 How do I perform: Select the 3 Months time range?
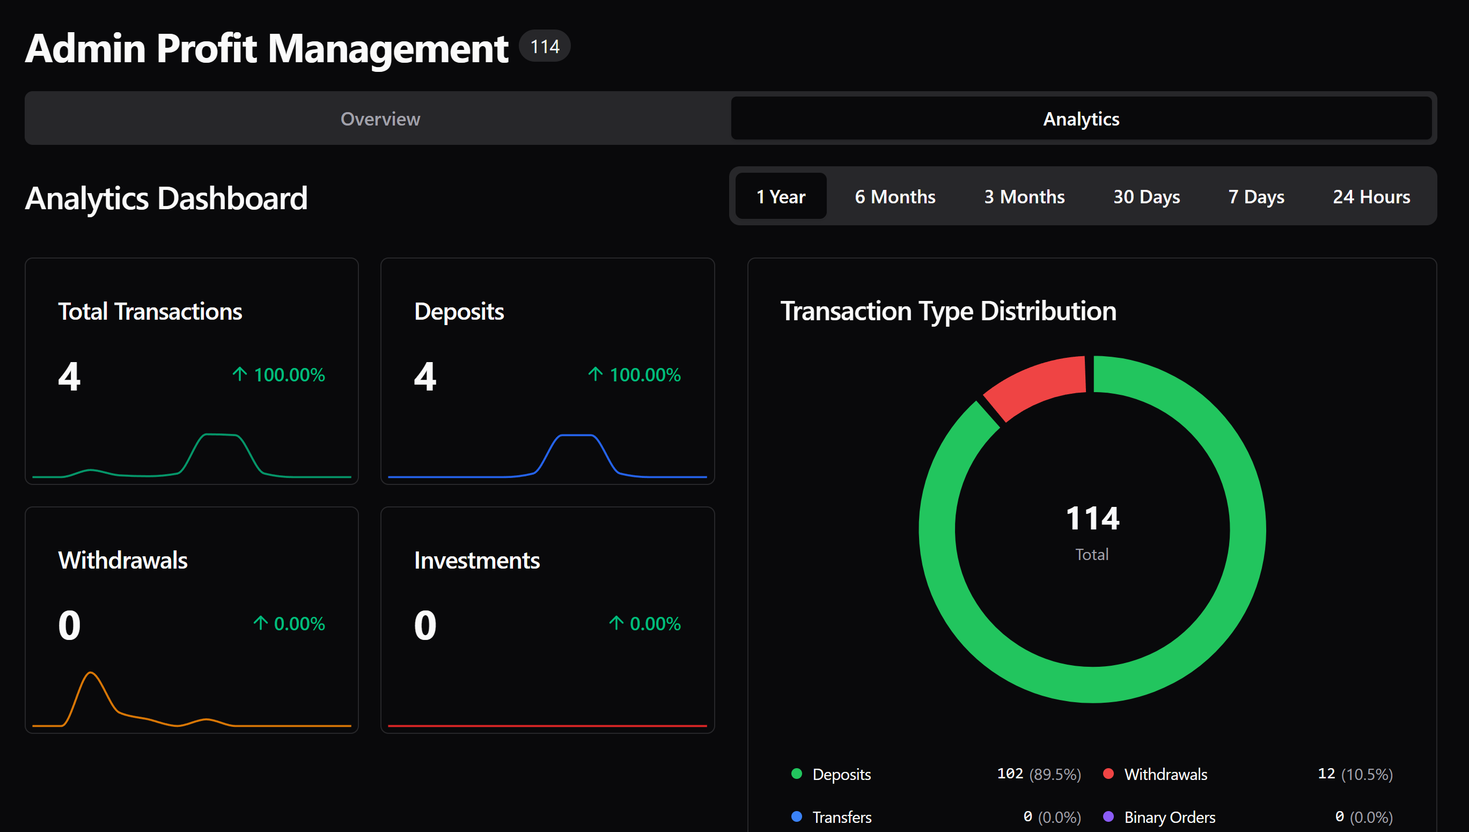[1023, 196]
